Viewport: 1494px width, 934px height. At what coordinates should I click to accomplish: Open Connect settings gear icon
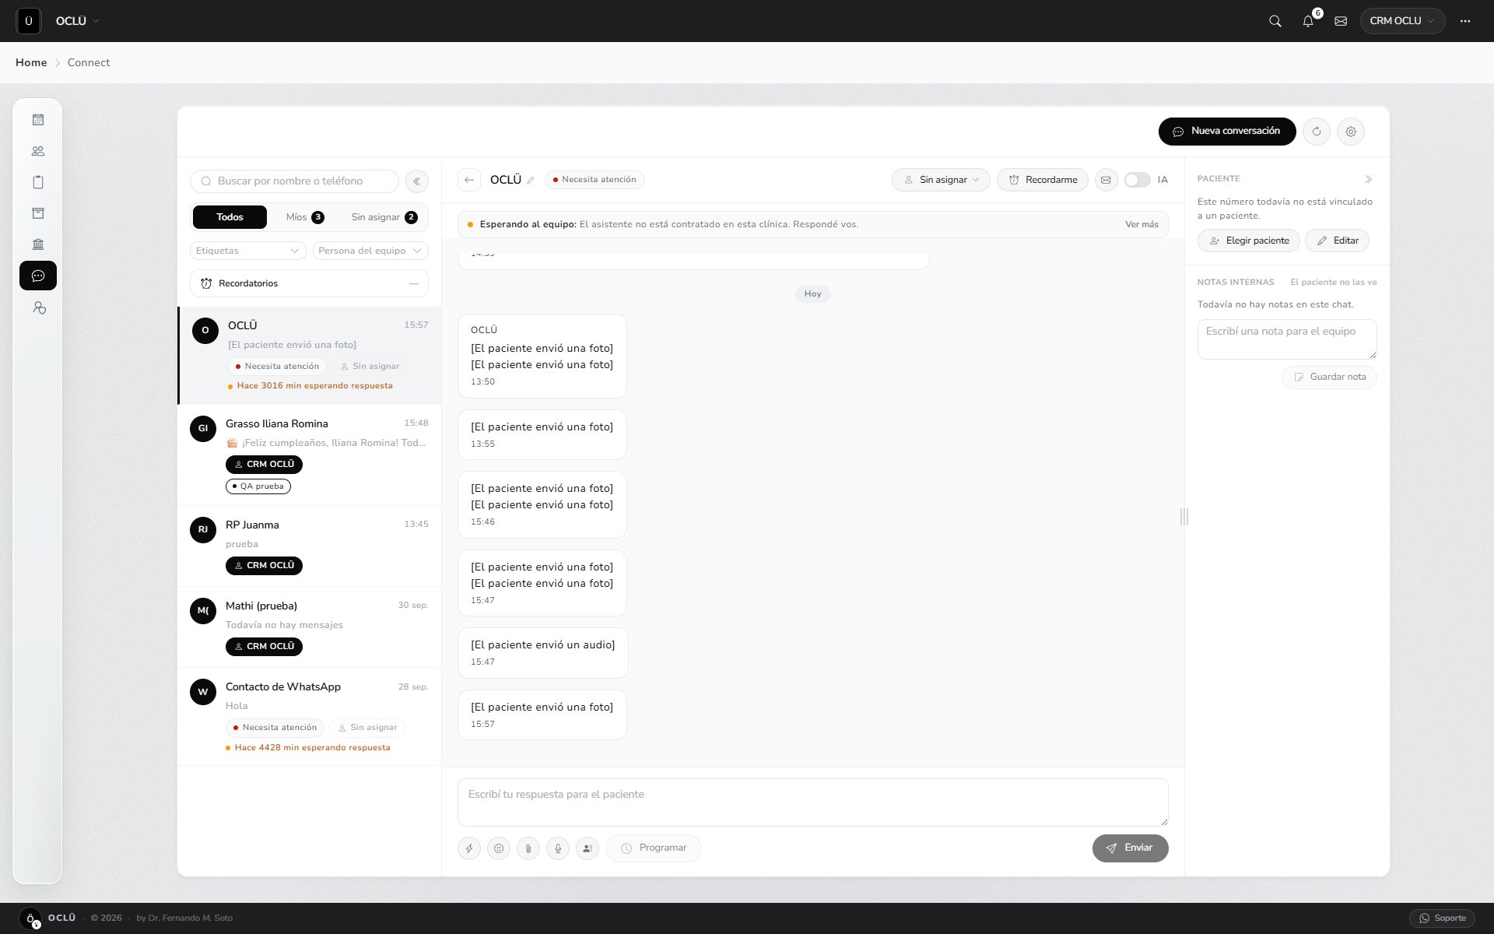pos(1351,132)
